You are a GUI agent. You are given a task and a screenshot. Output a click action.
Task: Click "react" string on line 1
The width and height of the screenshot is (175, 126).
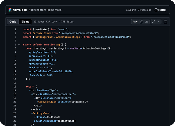(x=63, y=30)
